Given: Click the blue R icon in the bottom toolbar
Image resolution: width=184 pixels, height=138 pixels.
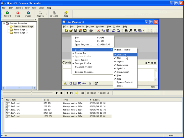Looking at the screenshot, I should 79,83.
